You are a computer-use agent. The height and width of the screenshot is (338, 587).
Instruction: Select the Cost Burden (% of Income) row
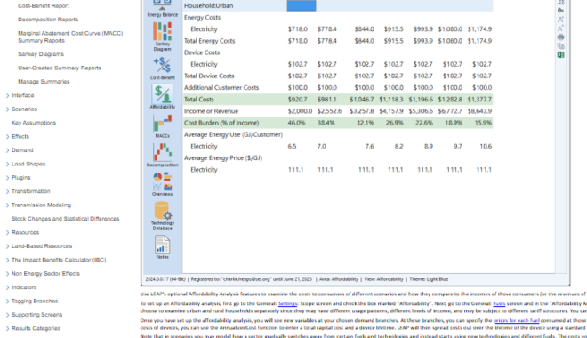(338, 123)
